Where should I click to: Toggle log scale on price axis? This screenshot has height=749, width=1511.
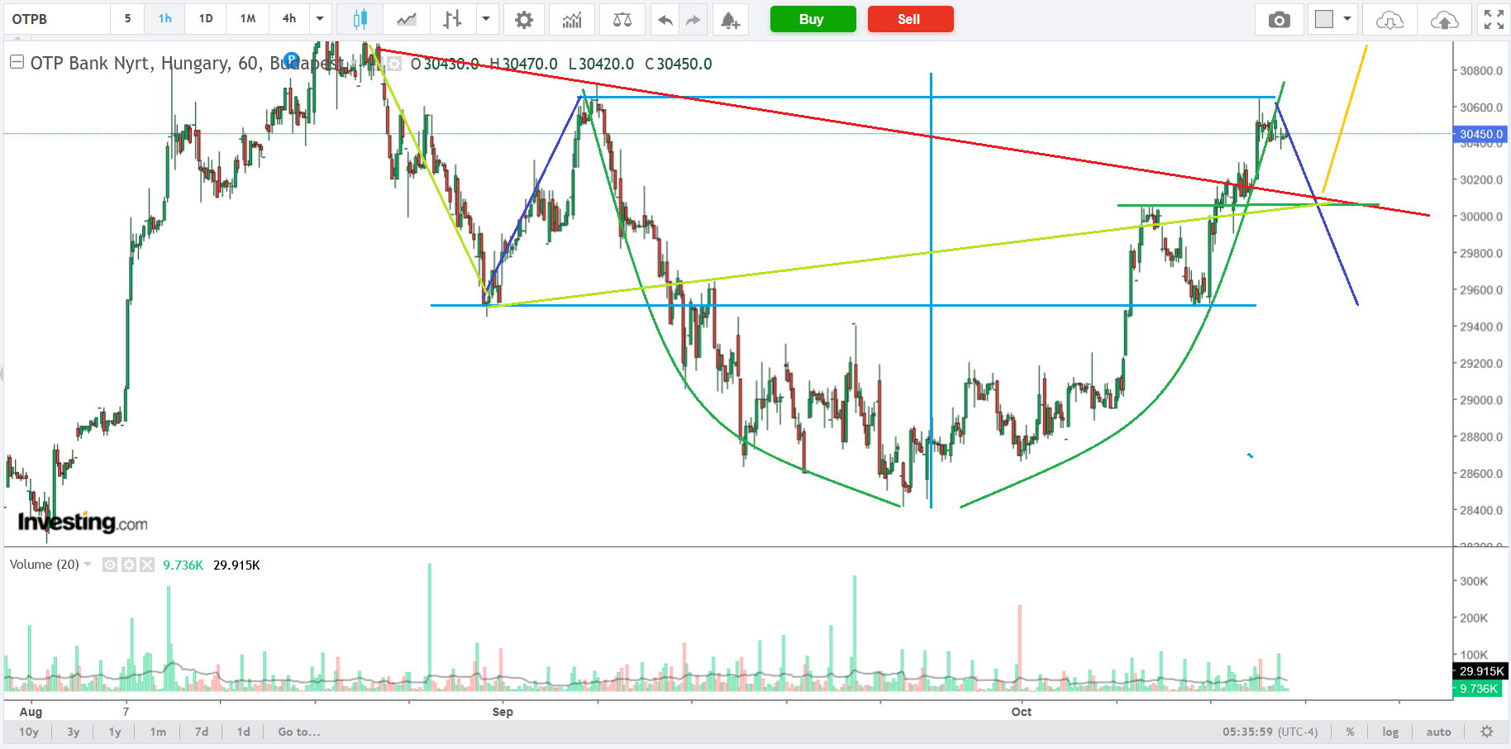coord(1390,732)
